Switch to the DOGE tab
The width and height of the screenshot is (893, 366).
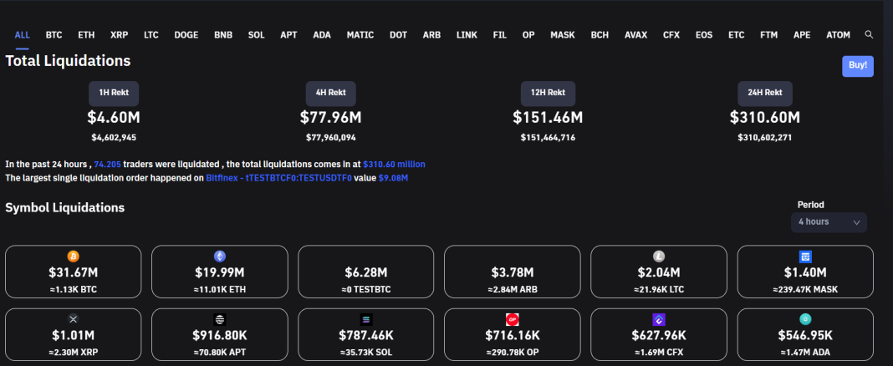[186, 35]
